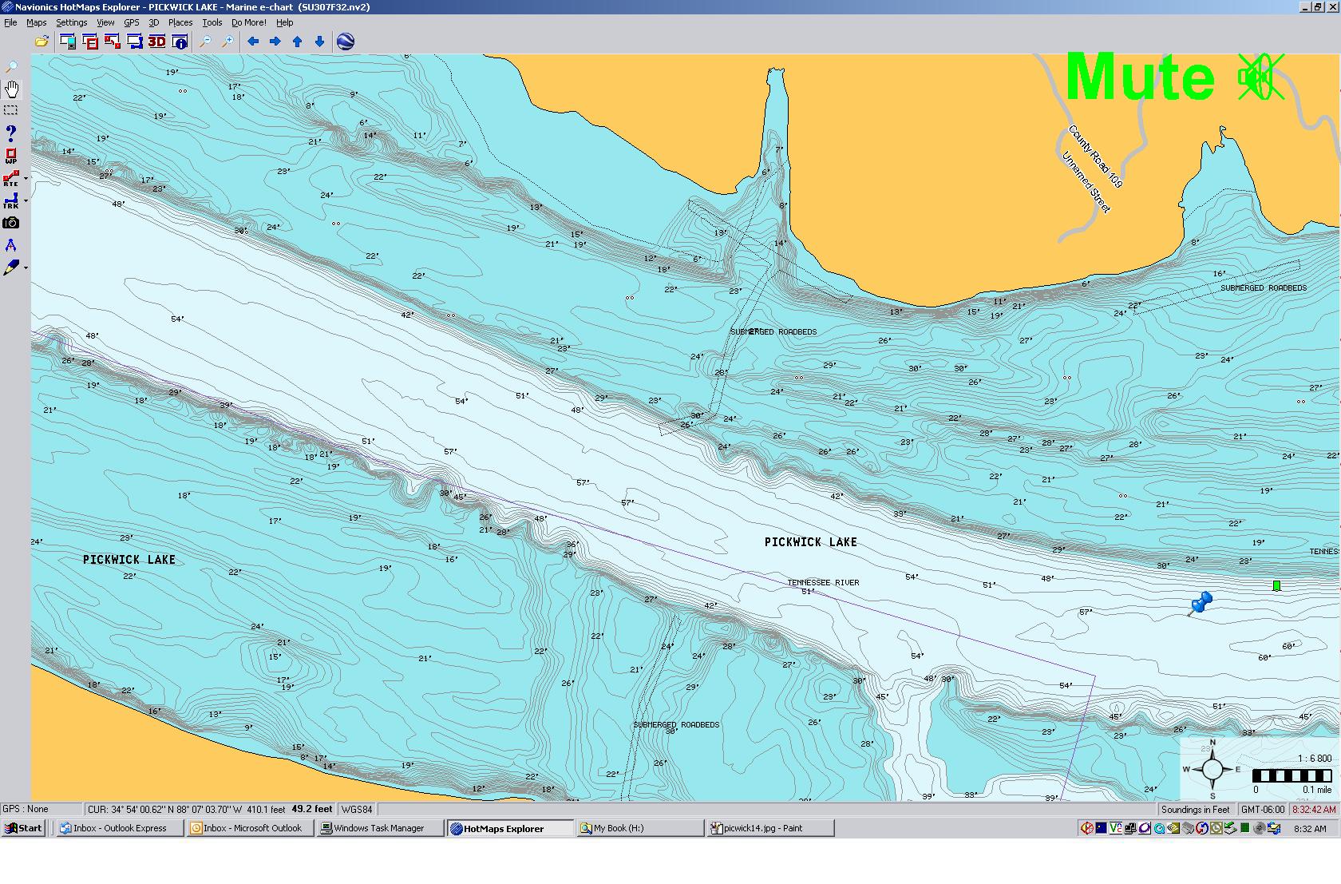Click the compass rose on the map
This screenshot has height=884, width=1341.
[1212, 770]
